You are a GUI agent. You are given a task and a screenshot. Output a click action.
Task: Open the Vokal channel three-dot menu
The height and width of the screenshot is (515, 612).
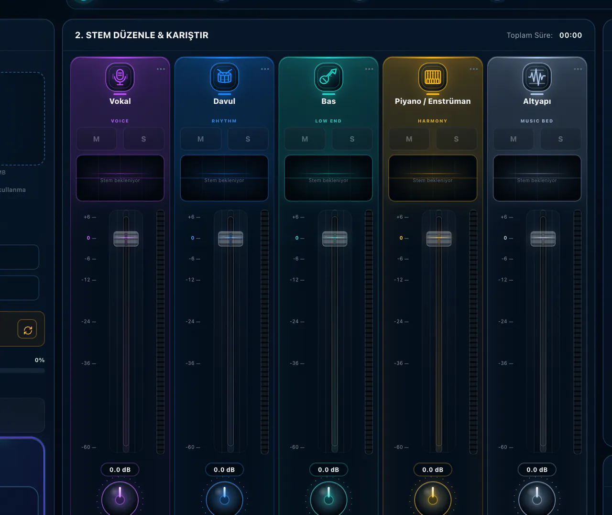pos(161,69)
